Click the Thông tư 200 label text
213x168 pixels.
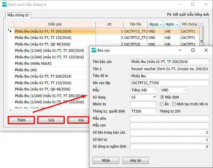pyautogui.click(x=170, y=111)
